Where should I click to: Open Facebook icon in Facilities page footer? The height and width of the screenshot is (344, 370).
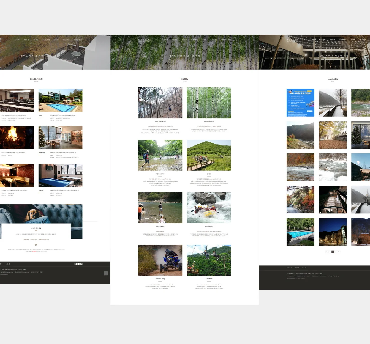tap(81, 264)
